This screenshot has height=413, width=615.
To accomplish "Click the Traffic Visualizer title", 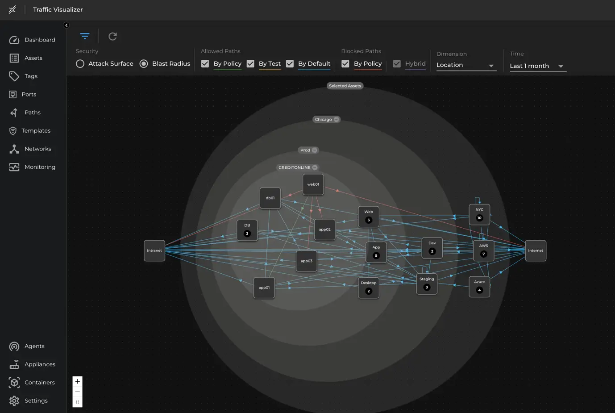I will 58,10.
